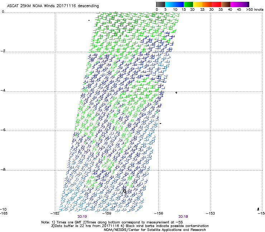Click the magenta 40-45 knots legend swatch
This screenshot has width=265, height=232.
[235, 4]
